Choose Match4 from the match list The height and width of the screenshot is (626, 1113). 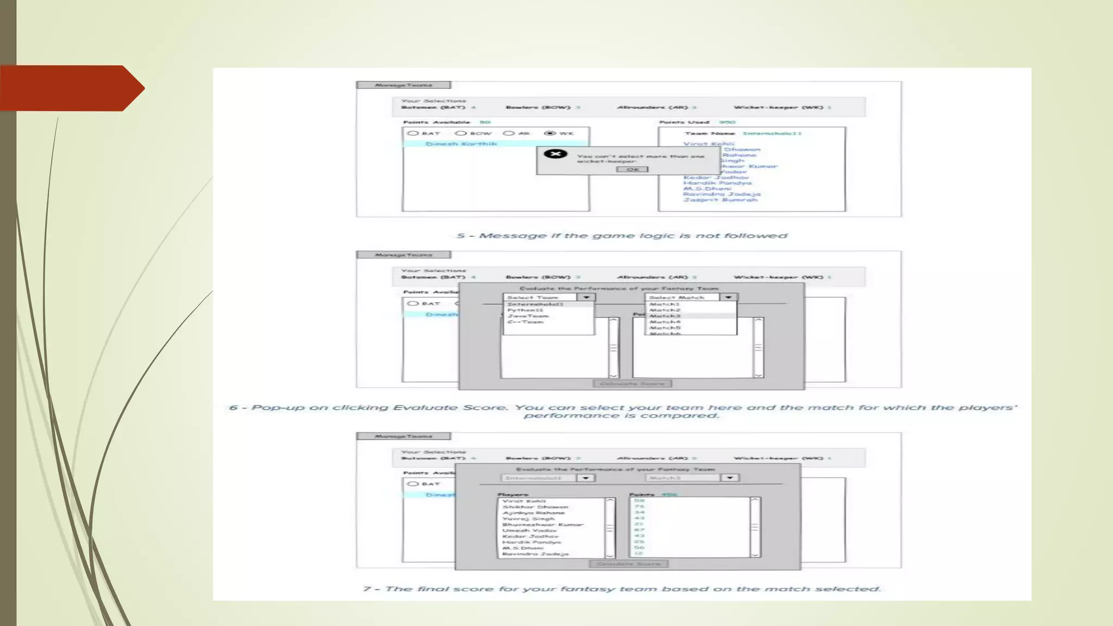[665, 322]
